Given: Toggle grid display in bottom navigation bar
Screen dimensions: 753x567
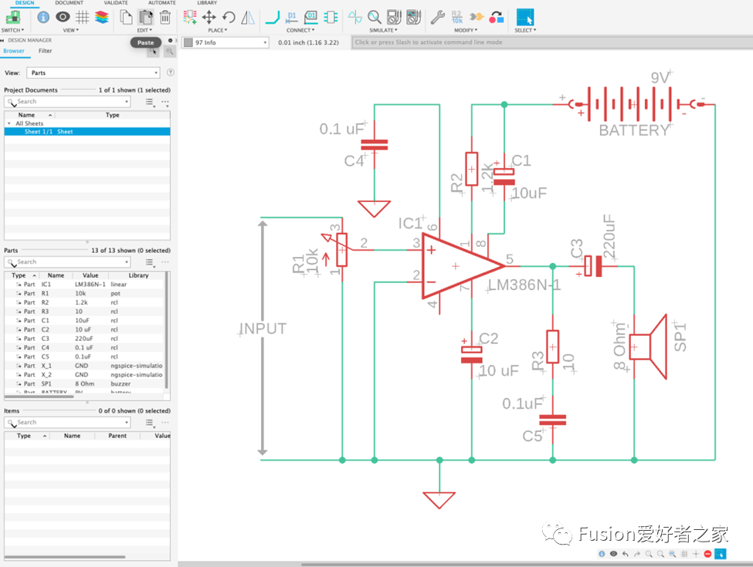Looking at the screenshot, I should pos(684,554).
